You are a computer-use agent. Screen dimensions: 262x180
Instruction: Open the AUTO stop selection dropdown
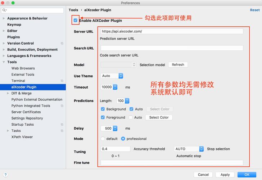point(189,149)
